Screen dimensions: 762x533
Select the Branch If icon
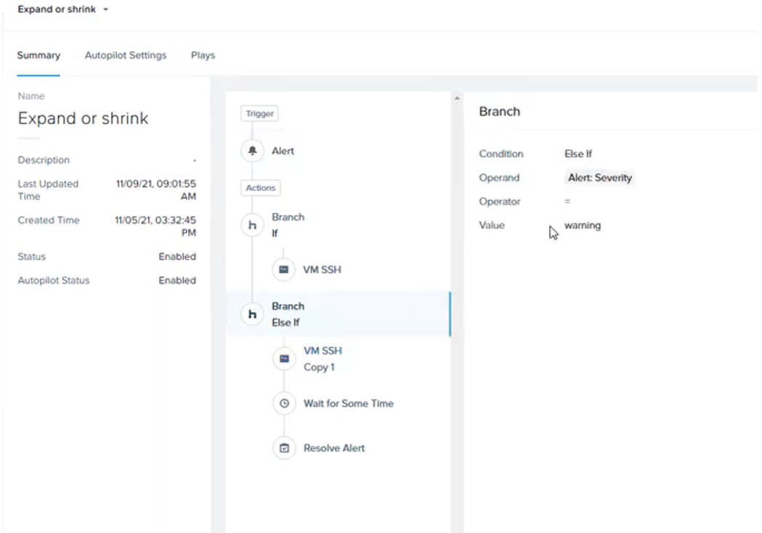click(x=252, y=225)
